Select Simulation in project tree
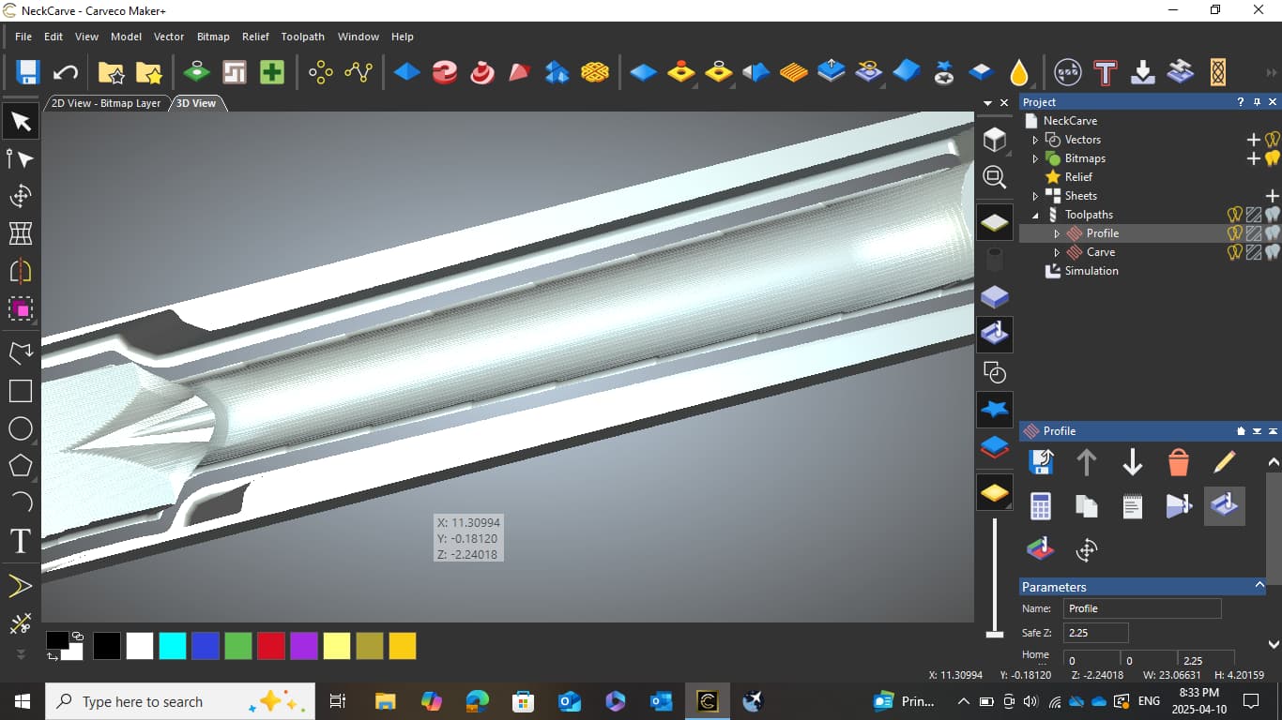This screenshot has width=1282, height=720. 1091,271
